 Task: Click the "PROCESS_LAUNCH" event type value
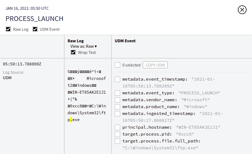pyautogui.click(x=198, y=93)
